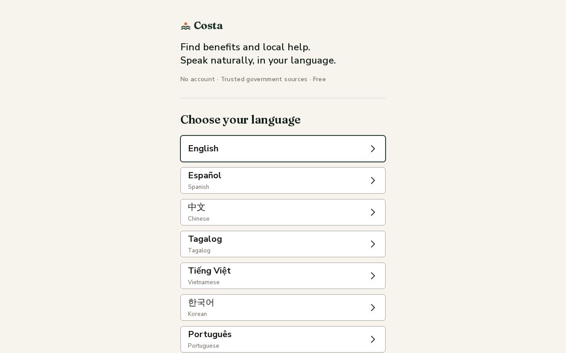This screenshot has width=566, height=353.
Task: Click the Trusted government sources text
Action: click(x=264, y=79)
